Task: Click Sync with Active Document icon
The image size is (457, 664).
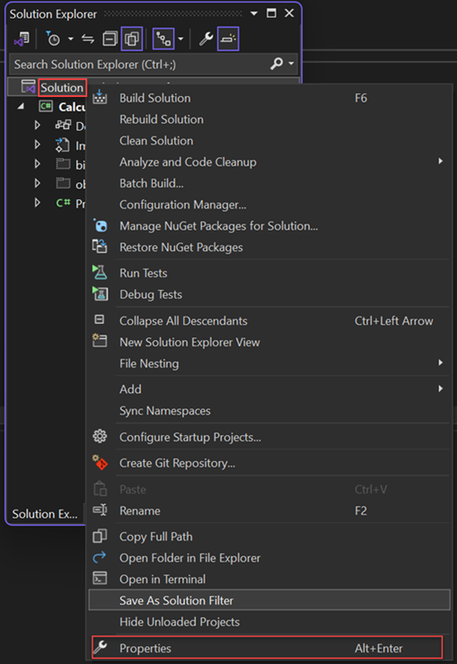Action: [x=88, y=39]
